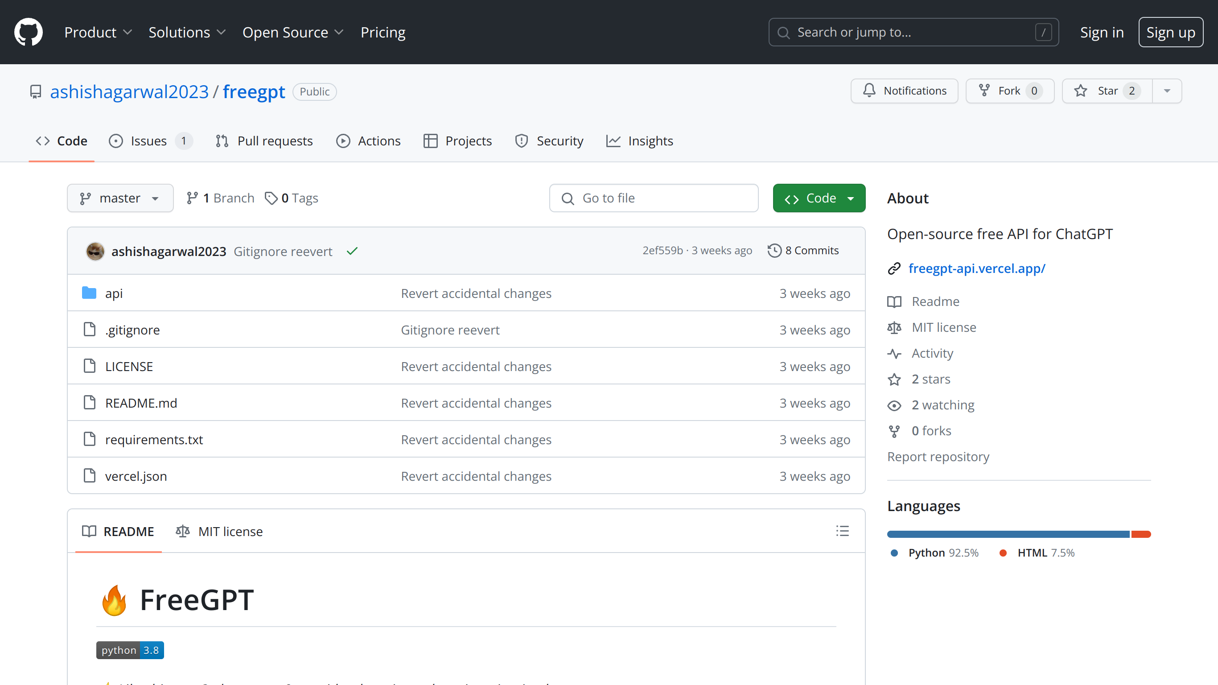Viewport: 1218px width, 685px height.
Task: Click the Sign up button
Action: coord(1171,32)
